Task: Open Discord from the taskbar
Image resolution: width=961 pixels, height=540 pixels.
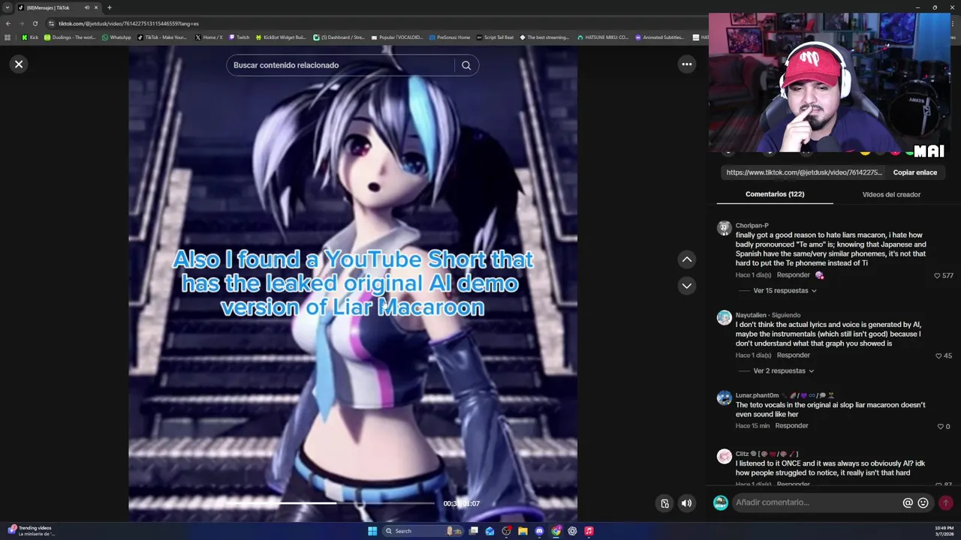Action: [539, 531]
